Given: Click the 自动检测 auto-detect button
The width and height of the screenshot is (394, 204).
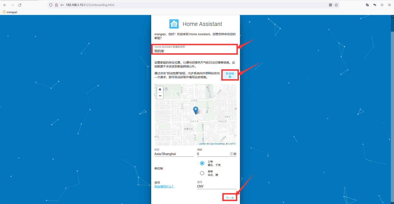Looking at the screenshot, I should pos(230,75).
